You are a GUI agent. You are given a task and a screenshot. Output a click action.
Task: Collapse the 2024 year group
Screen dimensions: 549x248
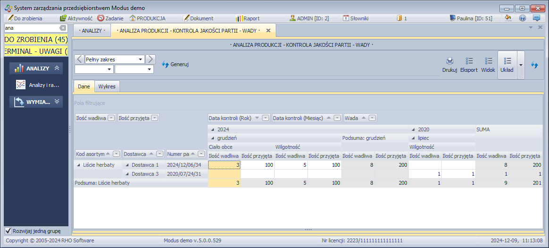coord(212,129)
